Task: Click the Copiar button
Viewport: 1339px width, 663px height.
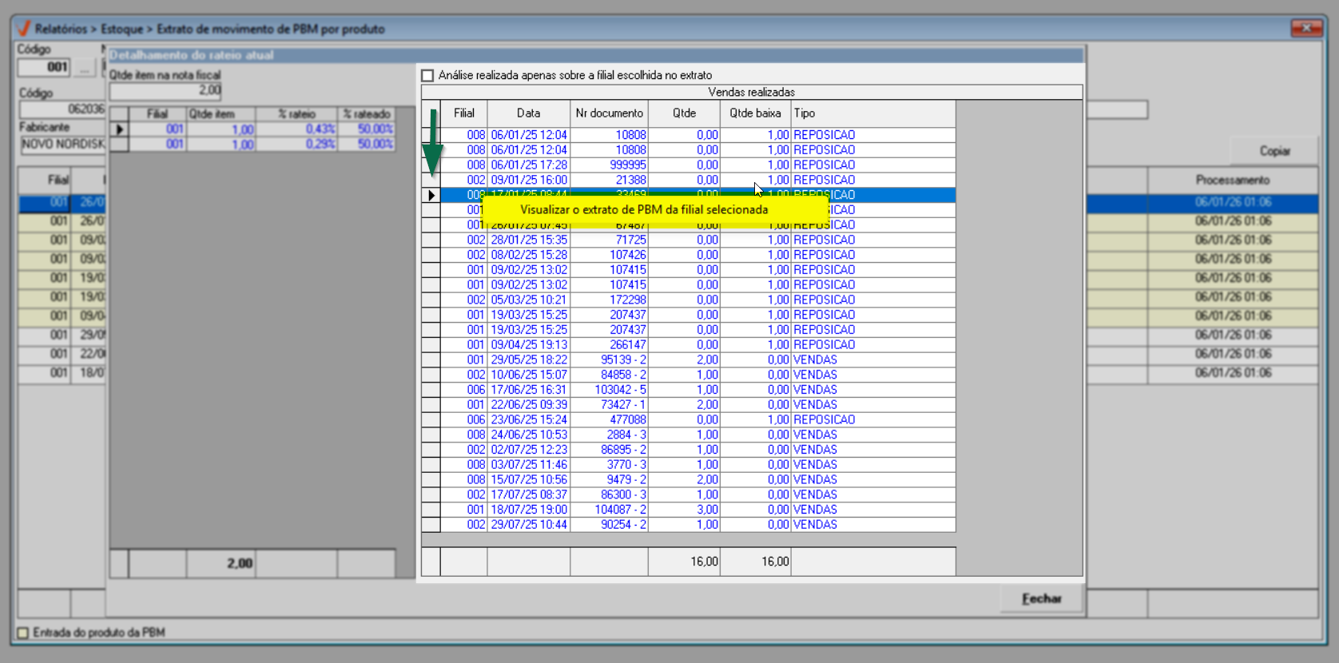Action: click(x=1274, y=151)
